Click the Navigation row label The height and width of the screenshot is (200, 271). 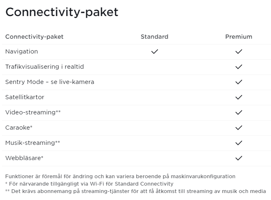click(21, 51)
